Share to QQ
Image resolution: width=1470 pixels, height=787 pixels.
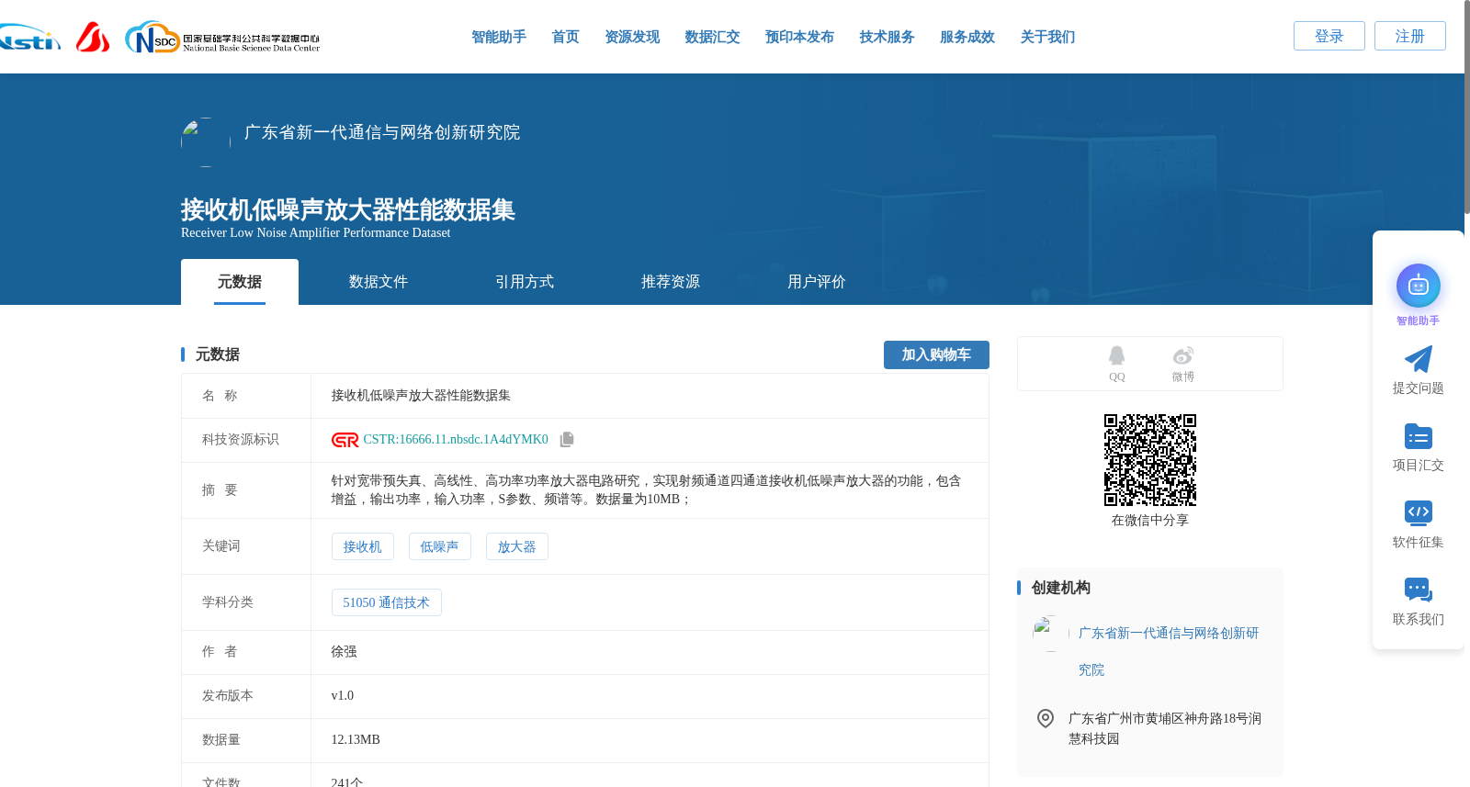pos(1116,364)
